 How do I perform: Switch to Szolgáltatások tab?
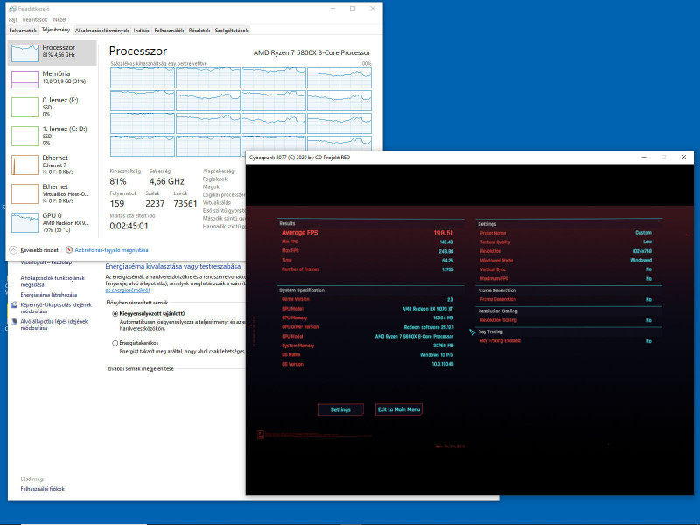click(x=232, y=31)
